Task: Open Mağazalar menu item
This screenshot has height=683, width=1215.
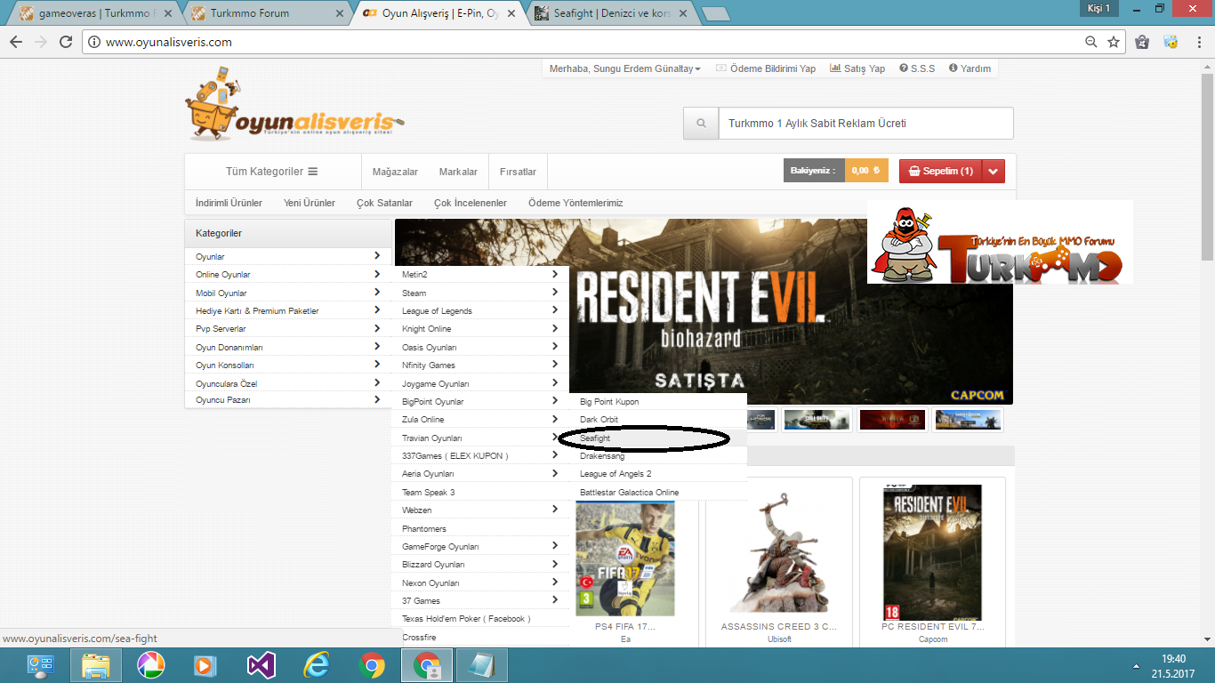Action: click(395, 172)
